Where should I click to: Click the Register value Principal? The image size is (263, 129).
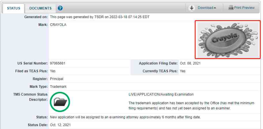point(57,79)
